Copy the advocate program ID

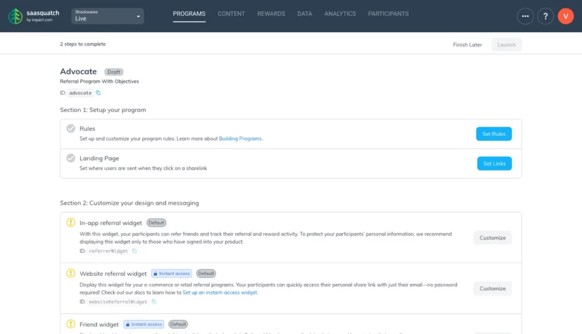tap(98, 93)
